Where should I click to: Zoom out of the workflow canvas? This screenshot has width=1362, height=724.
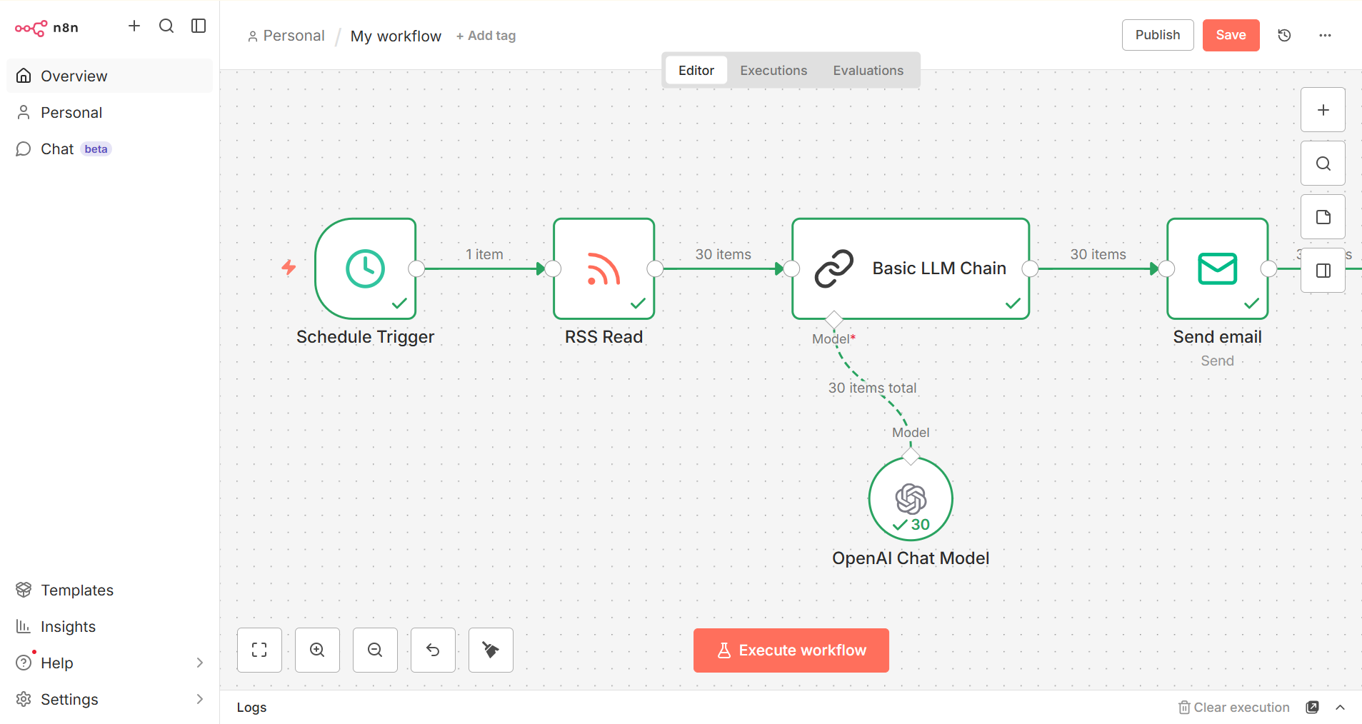375,650
